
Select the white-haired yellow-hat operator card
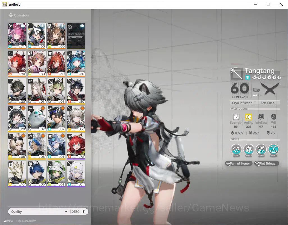[76, 174]
